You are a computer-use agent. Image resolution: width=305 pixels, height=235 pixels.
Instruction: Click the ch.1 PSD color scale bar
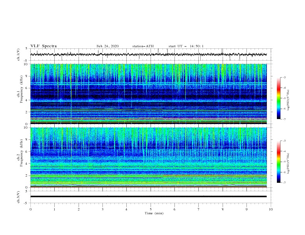(278, 98)
